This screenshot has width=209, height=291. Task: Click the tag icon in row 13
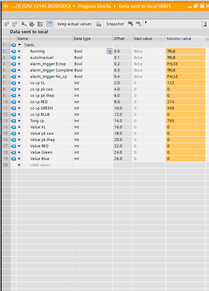13,121
